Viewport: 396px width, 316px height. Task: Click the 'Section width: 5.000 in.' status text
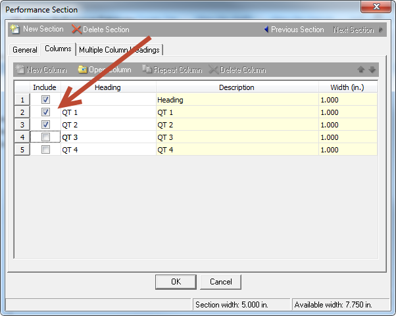click(x=232, y=305)
